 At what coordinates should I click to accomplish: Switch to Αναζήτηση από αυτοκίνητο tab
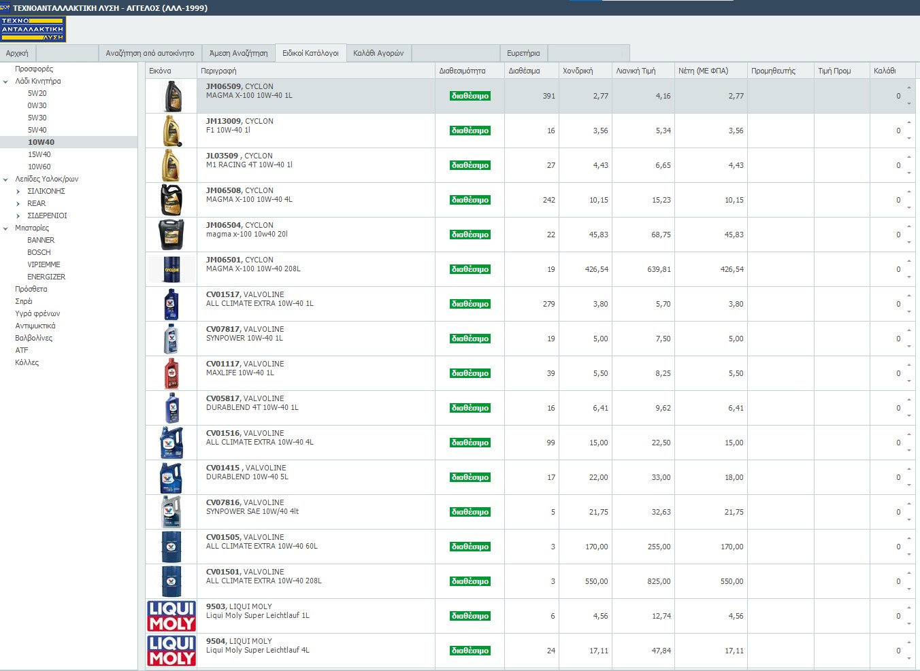(x=150, y=53)
